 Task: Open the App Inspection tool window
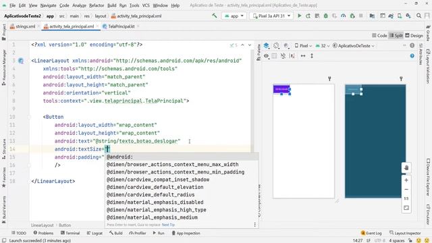(x=186, y=233)
